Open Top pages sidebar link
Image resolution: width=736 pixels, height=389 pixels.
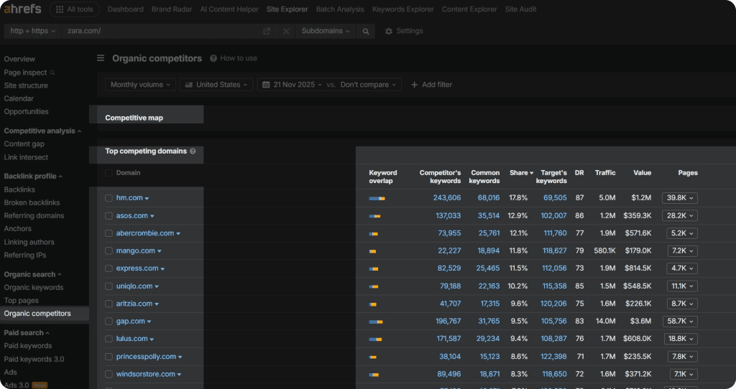pos(21,301)
